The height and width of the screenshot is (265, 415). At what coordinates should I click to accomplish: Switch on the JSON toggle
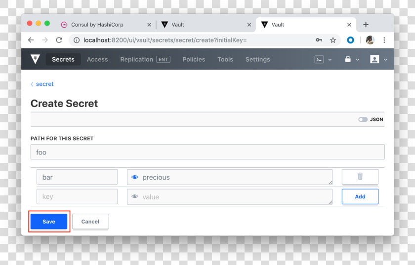(363, 119)
